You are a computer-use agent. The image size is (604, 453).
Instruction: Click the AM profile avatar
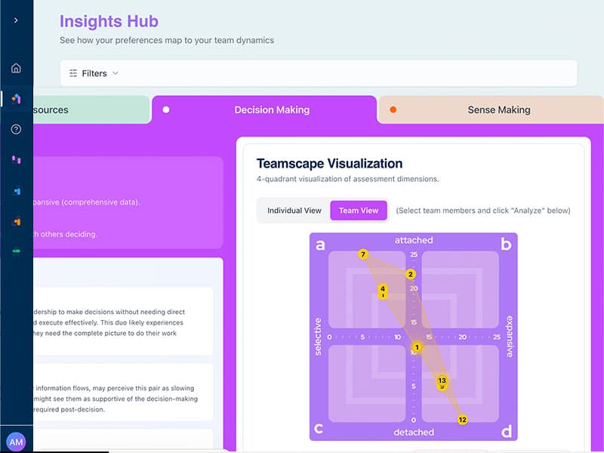(16, 441)
